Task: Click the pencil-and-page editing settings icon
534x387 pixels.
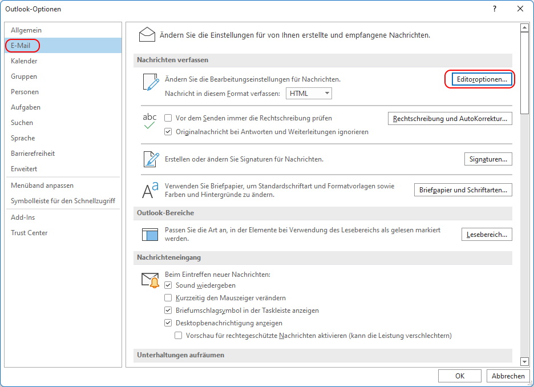Action: click(x=151, y=82)
